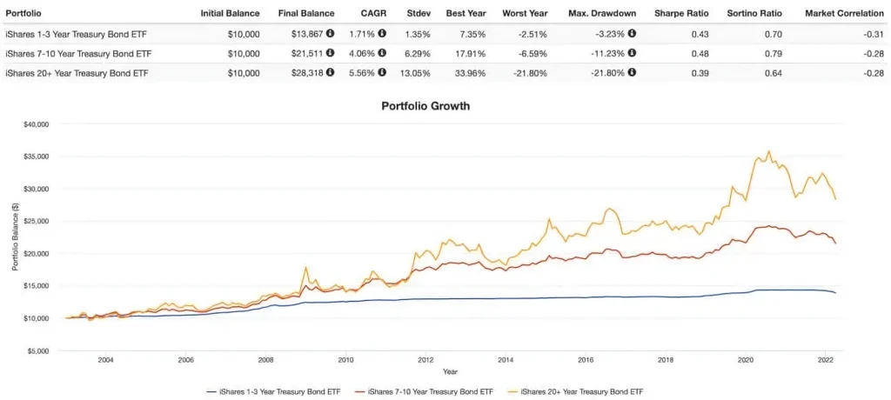Click info icon beside $13,867 final balance
The image size is (891, 400).
point(331,34)
